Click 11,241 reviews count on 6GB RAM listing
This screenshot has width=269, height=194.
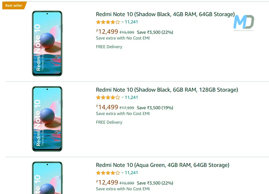[x=131, y=97]
